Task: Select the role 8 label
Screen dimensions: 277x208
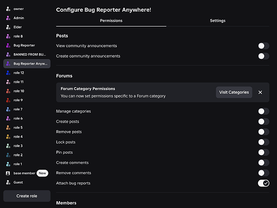Action: click(x=18, y=36)
